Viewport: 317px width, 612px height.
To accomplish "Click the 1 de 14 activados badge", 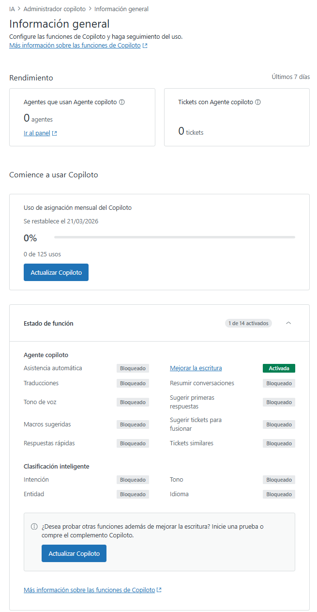I will coord(248,323).
